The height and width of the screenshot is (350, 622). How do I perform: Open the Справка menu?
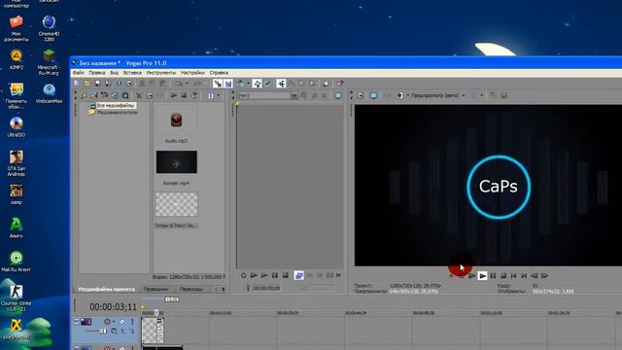coord(219,73)
